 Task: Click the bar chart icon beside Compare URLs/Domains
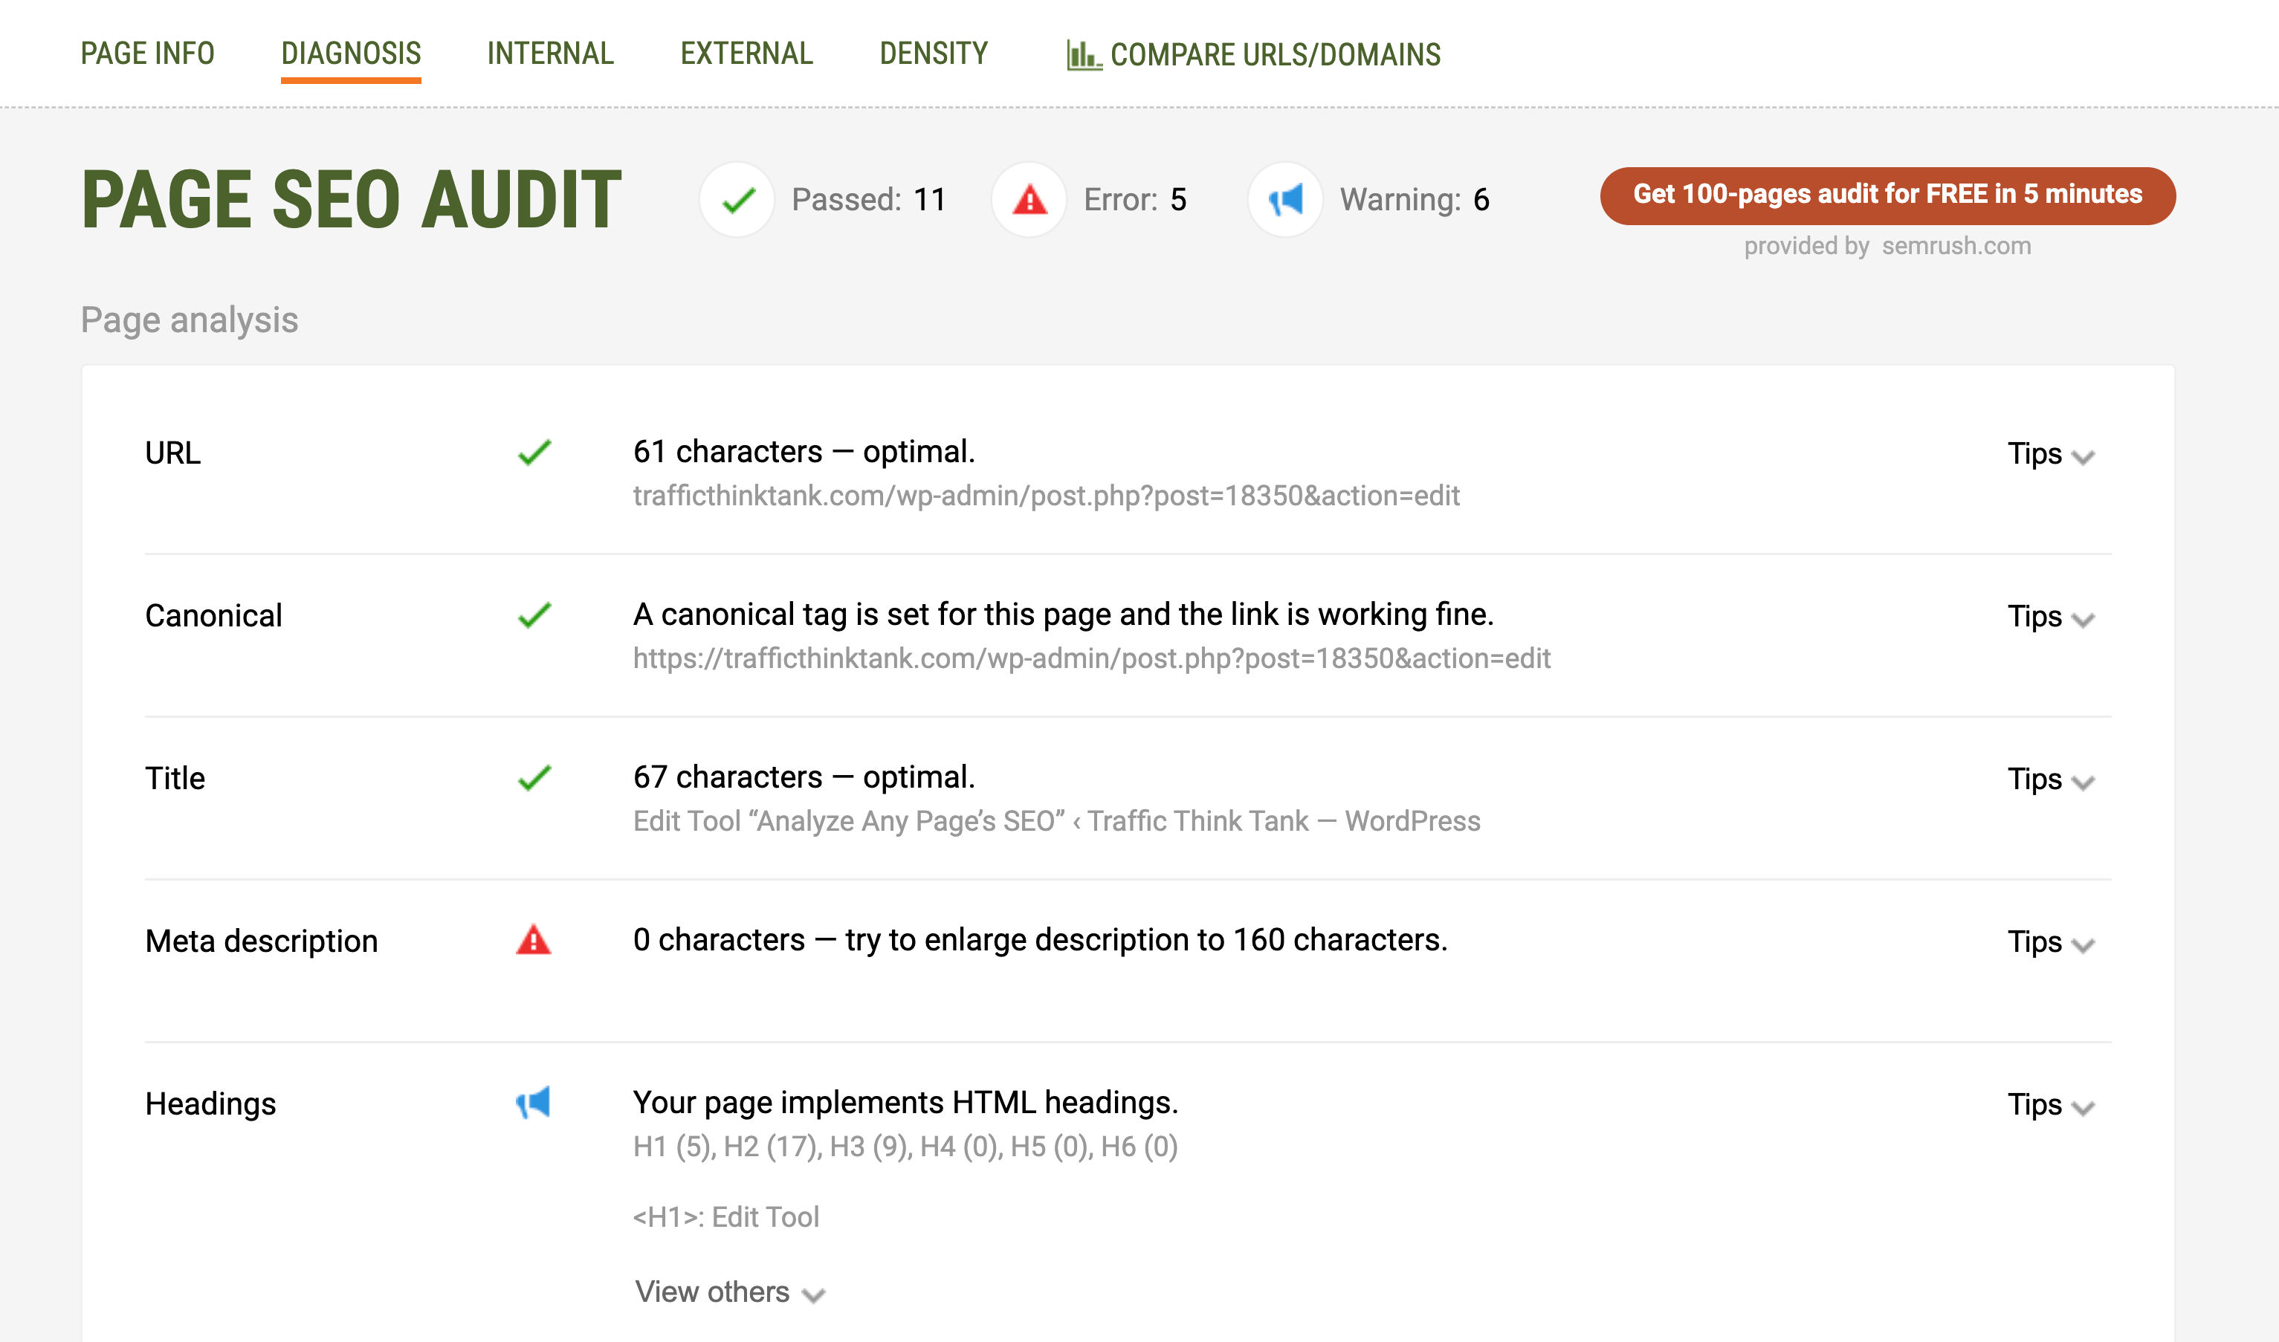[x=1082, y=55]
